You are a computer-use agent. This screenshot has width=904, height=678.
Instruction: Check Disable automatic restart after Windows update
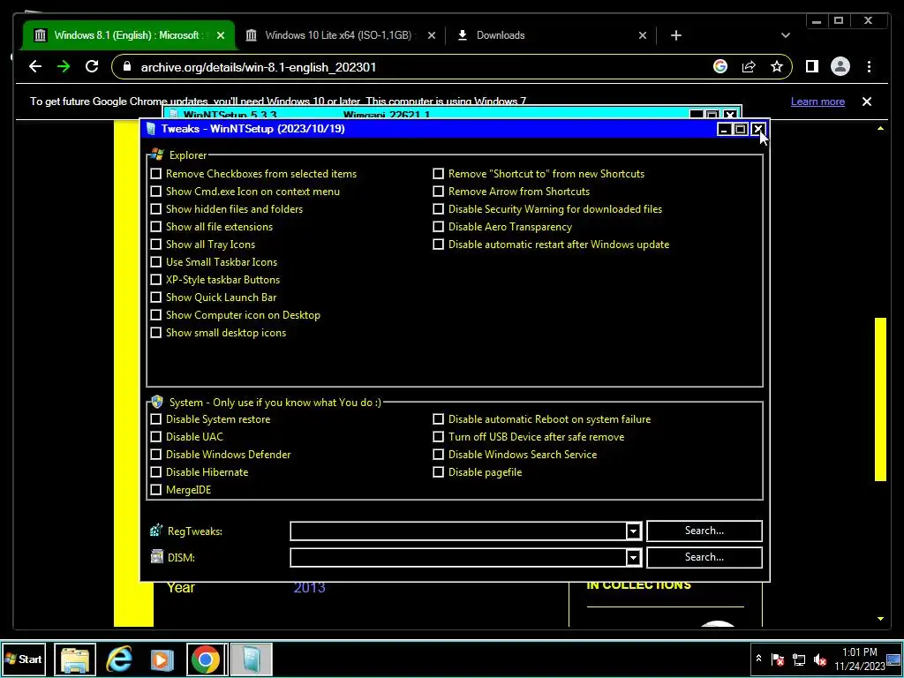438,245
